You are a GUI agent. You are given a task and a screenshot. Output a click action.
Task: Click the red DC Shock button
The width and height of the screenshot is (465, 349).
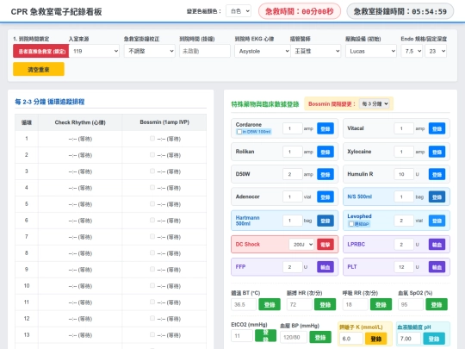coord(325,245)
